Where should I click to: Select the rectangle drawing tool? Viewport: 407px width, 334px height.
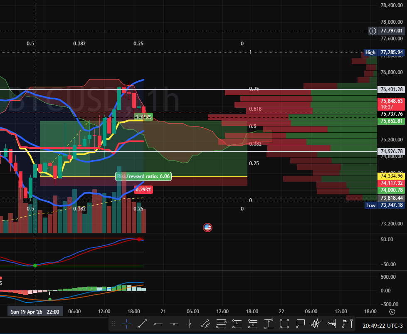click(284, 324)
